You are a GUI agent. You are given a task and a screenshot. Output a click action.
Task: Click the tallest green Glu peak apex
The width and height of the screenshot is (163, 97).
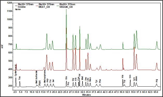point(66,9)
